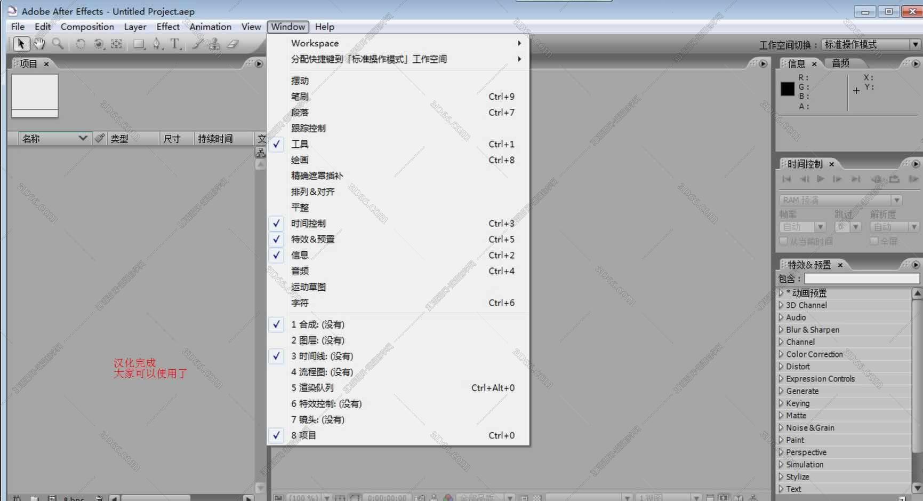923x501 pixels.
Task: Click the project preview thumbnail
Action: [35, 96]
